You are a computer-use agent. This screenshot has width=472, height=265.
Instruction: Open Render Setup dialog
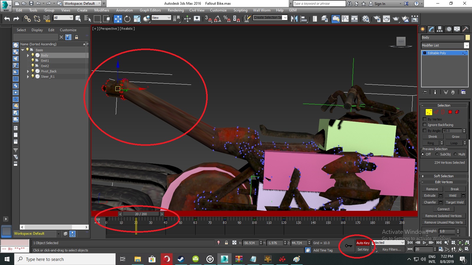(x=377, y=19)
